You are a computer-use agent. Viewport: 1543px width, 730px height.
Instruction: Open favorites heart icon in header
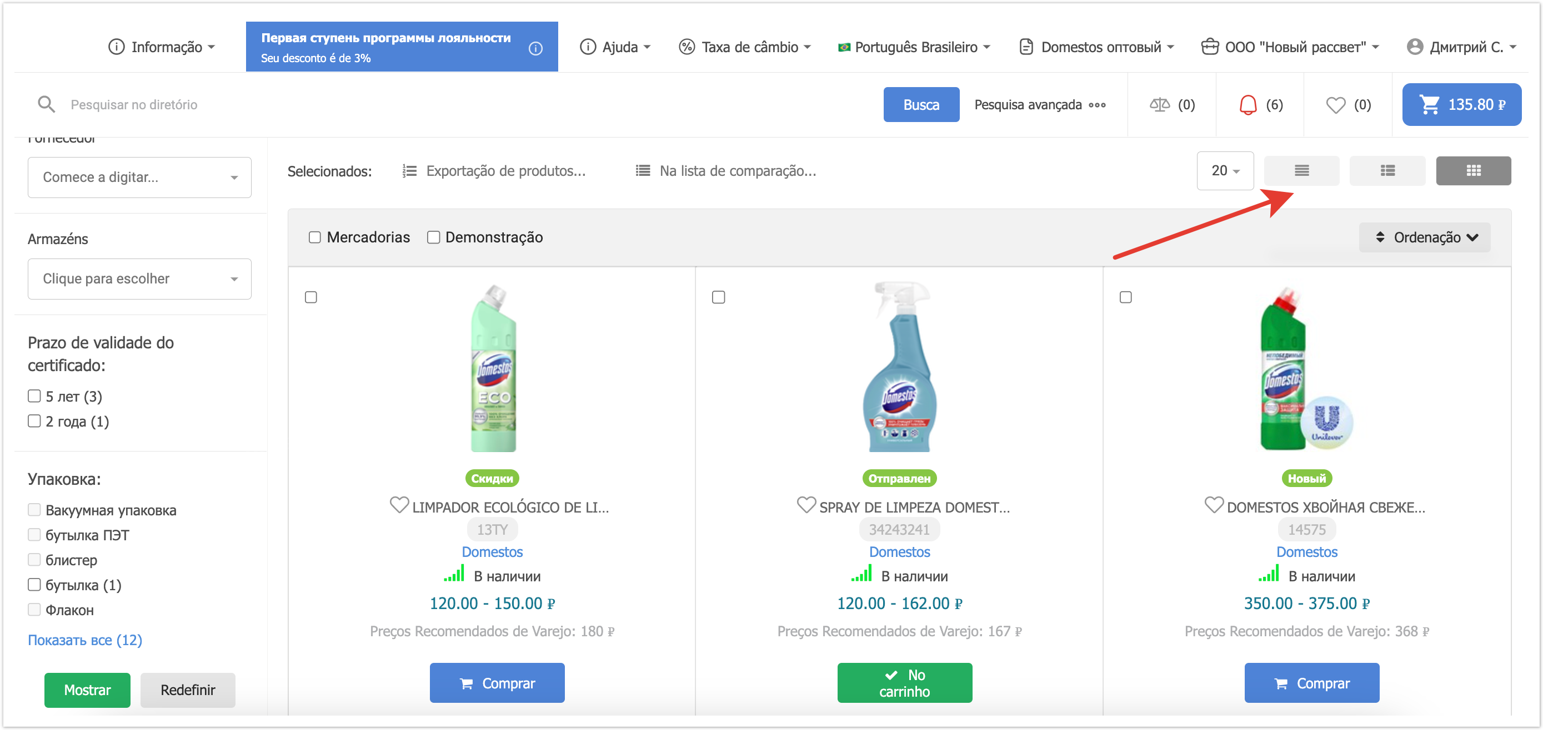point(1335,105)
